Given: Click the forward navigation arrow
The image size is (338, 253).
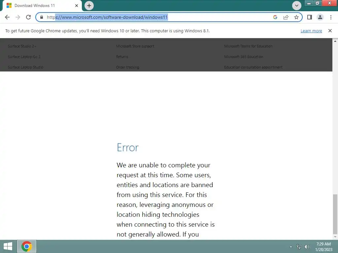Looking at the screenshot, I should tap(18, 17).
